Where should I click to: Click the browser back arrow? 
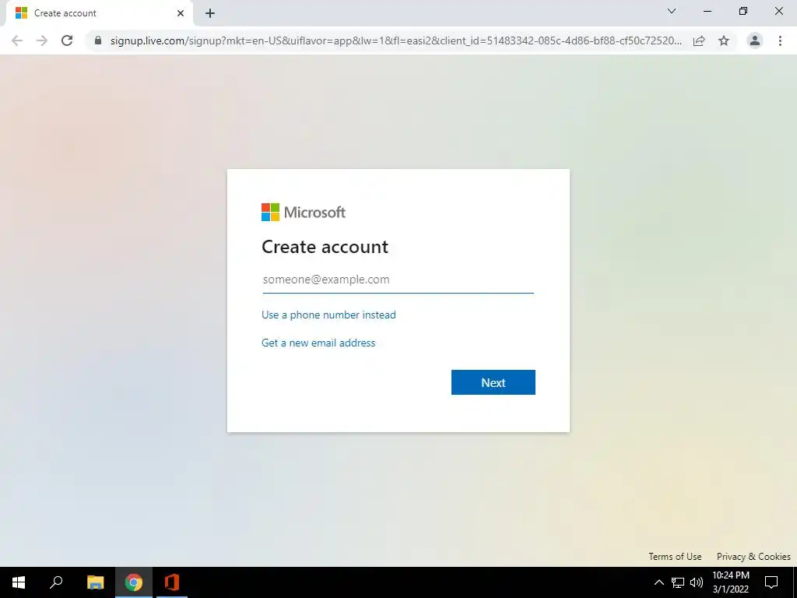17,40
